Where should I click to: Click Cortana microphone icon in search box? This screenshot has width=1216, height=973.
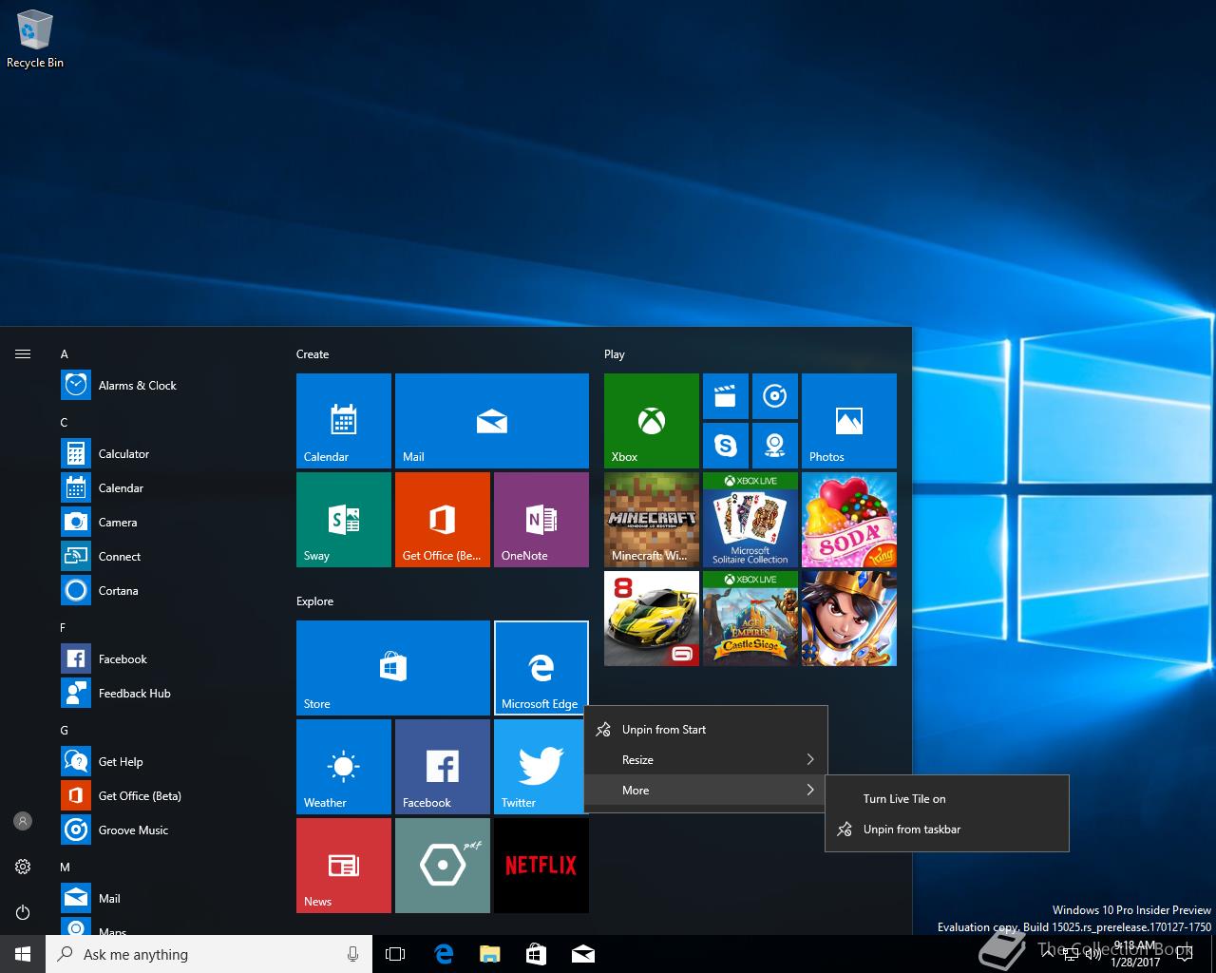click(x=352, y=954)
